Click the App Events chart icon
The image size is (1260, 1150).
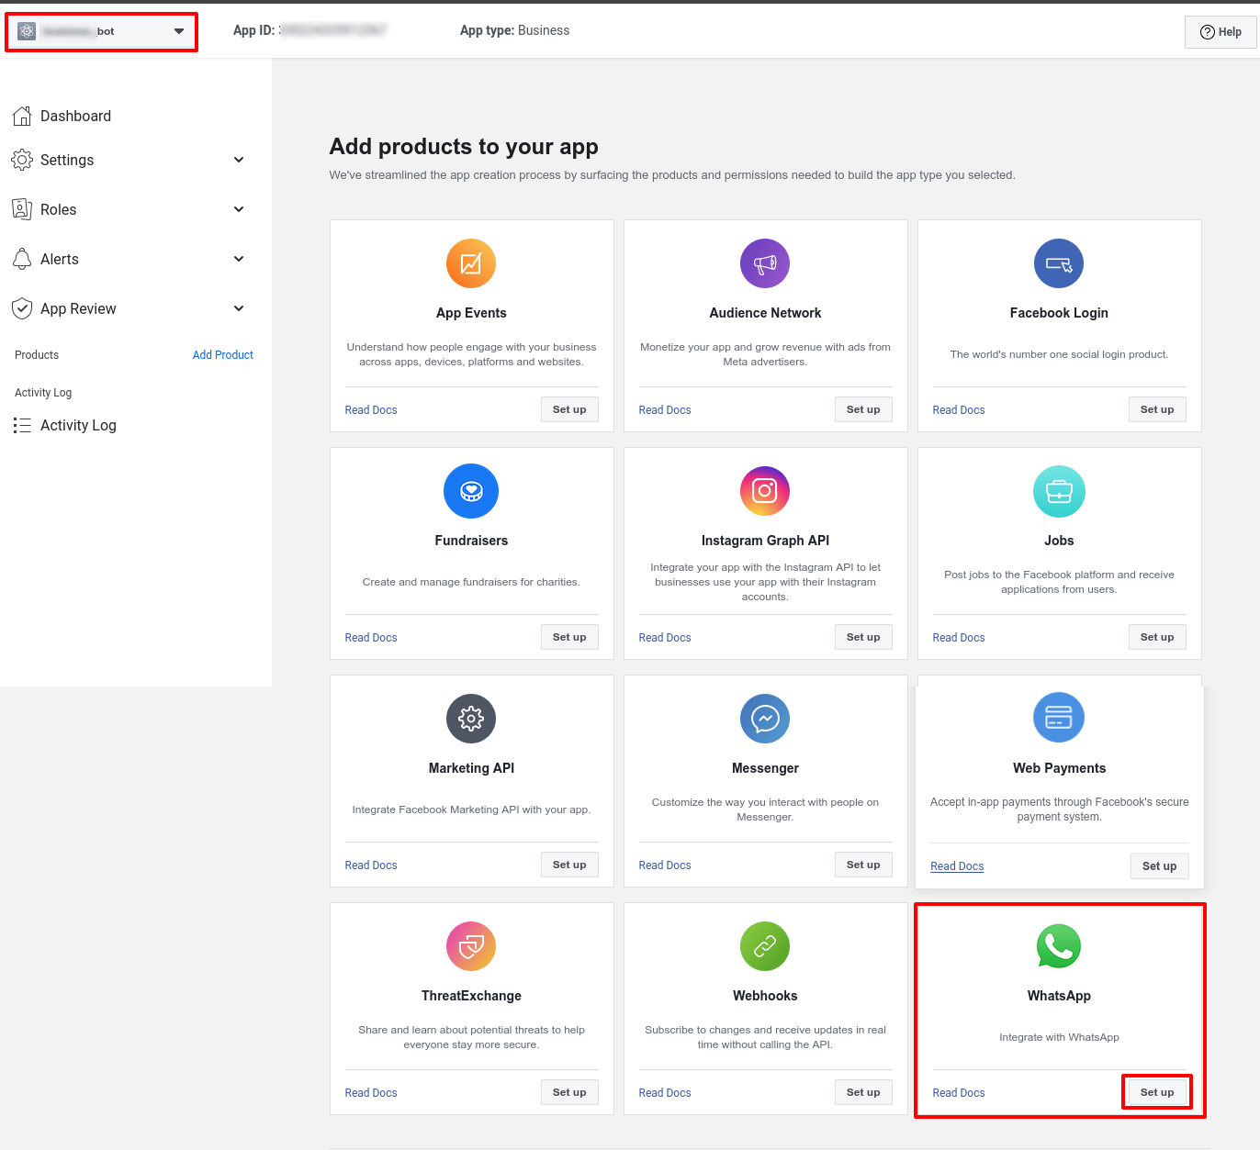click(x=471, y=263)
